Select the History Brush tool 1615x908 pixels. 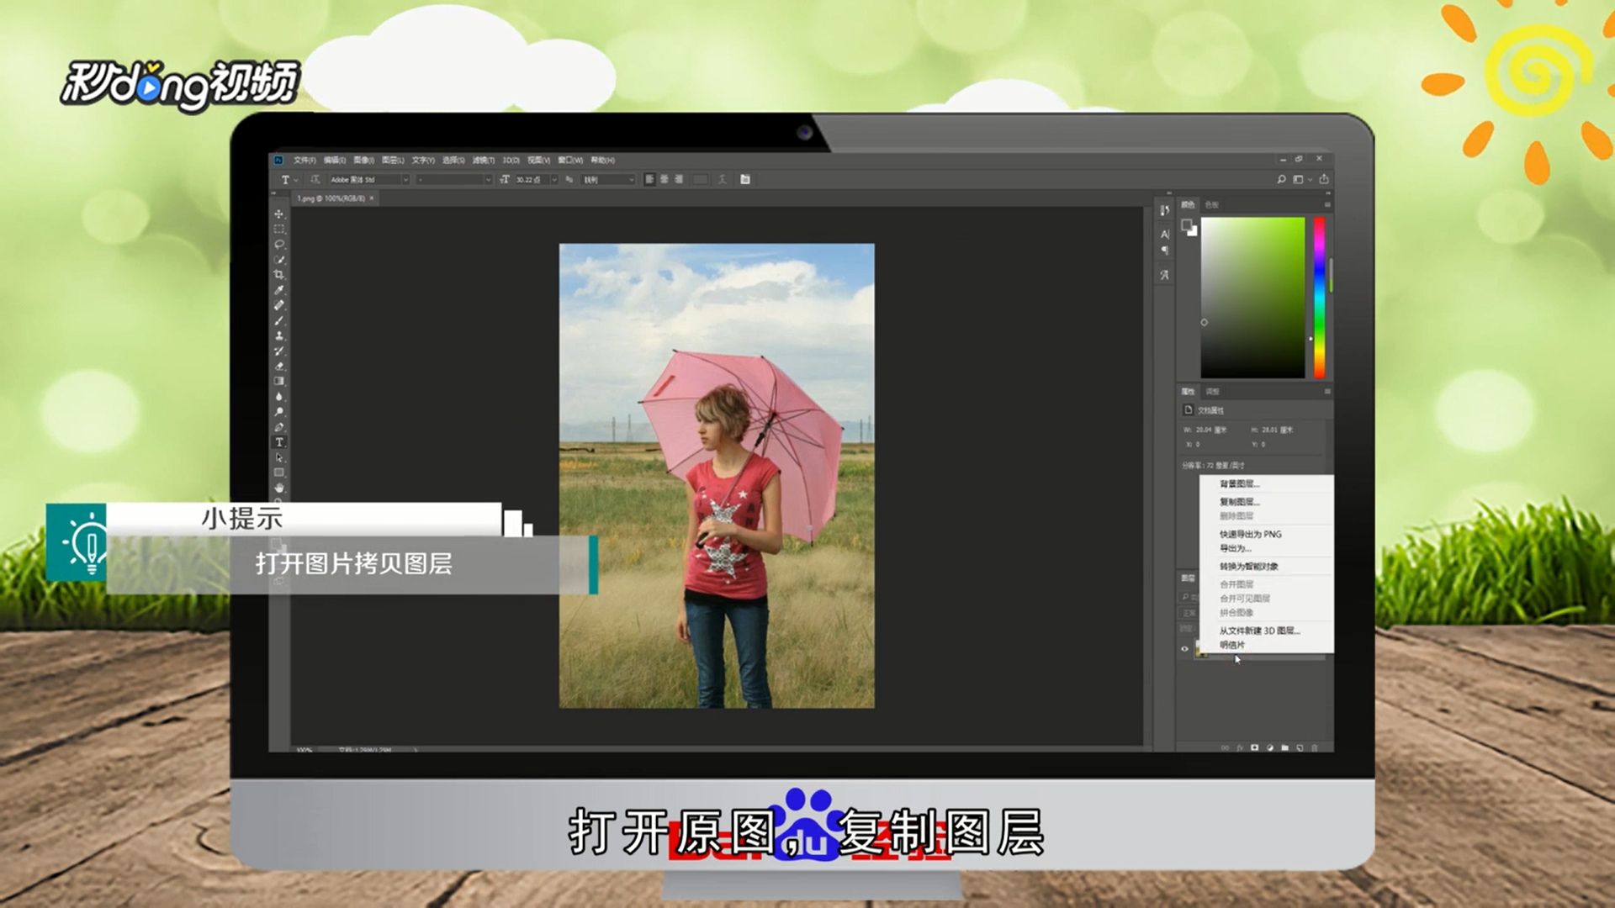coord(279,351)
